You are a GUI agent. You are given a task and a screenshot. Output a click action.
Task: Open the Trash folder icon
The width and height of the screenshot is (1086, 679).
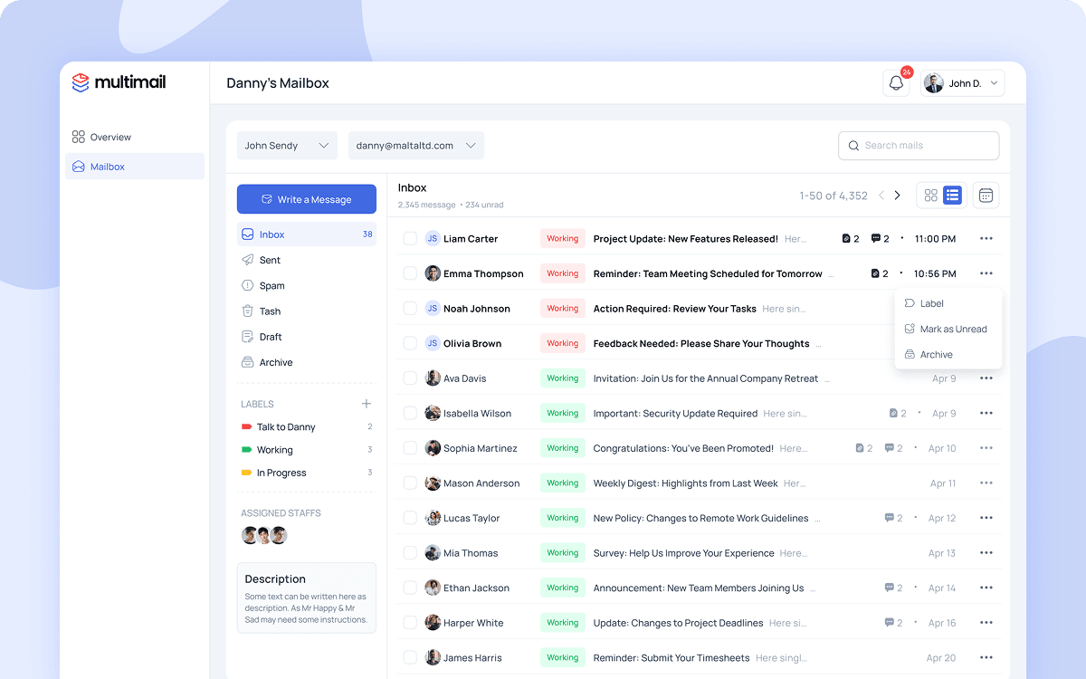click(x=249, y=311)
